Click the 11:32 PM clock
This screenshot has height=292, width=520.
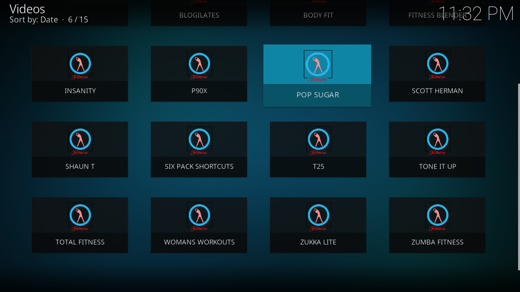tap(477, 14)
